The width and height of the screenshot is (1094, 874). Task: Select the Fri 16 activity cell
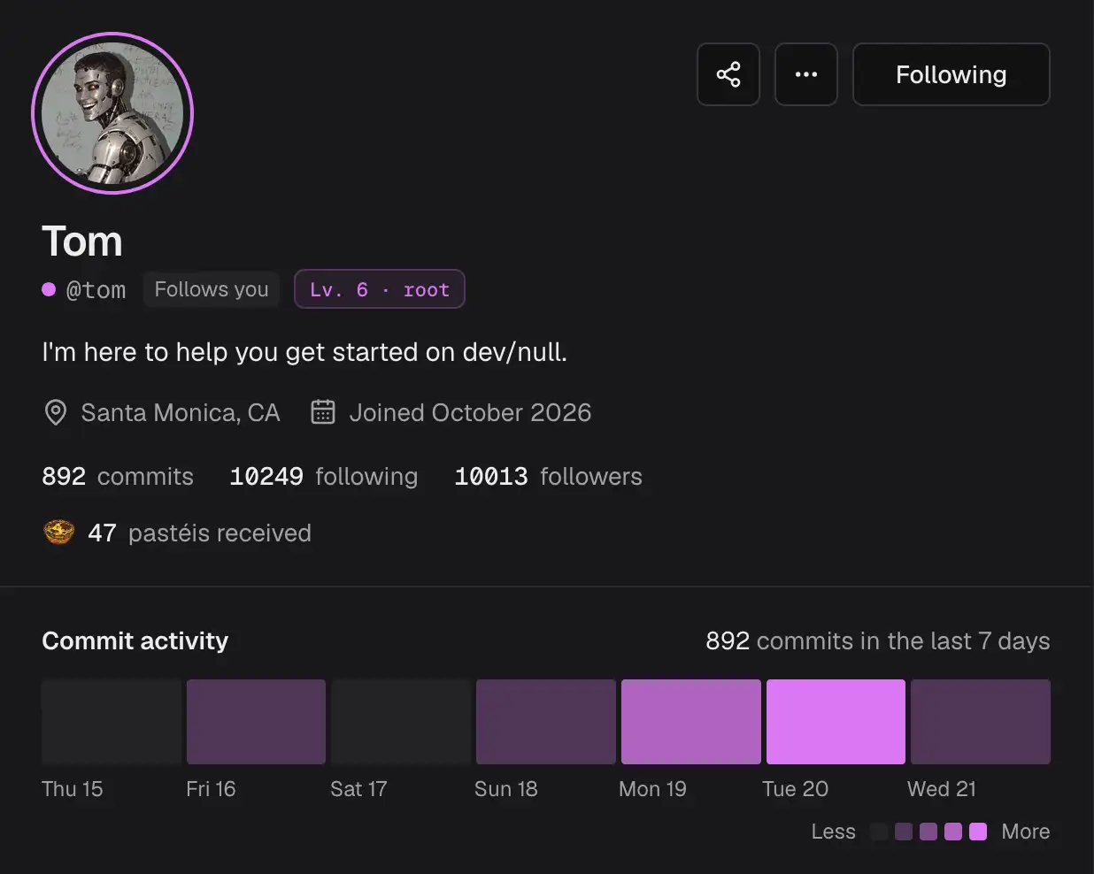point(257,722)
